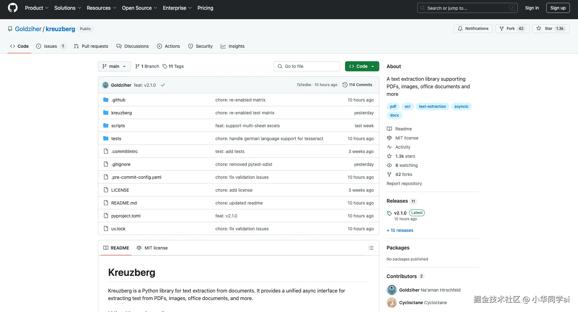Viewport: 578px width, 312px height.
Task: Click the Notifications bell button
Action: click(x=473, y=29)
